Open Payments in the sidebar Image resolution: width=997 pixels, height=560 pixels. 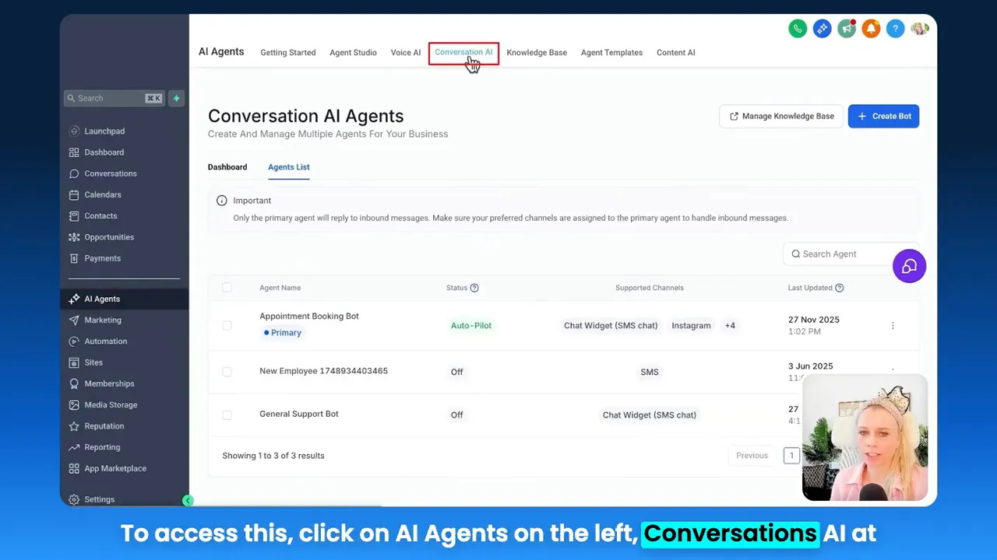point(103,258)
